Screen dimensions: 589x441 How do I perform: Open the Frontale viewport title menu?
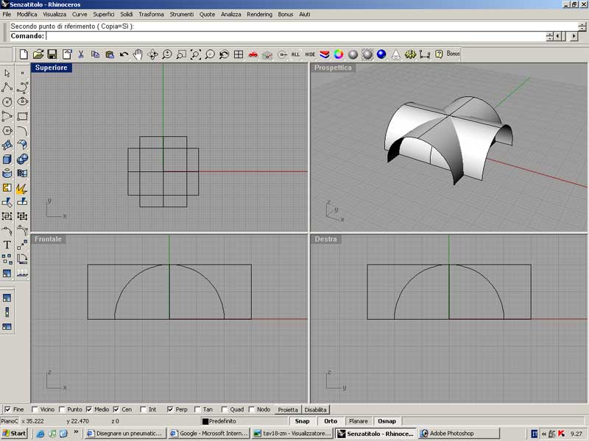pos(49,239)
